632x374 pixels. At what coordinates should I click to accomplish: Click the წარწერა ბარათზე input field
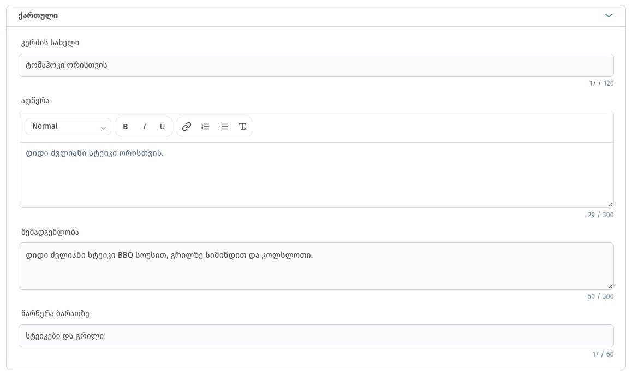(x=316, y=336)
